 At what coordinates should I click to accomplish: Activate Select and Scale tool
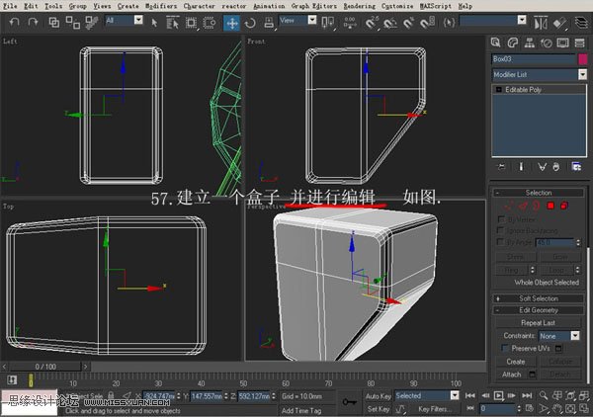pos(269,23)
